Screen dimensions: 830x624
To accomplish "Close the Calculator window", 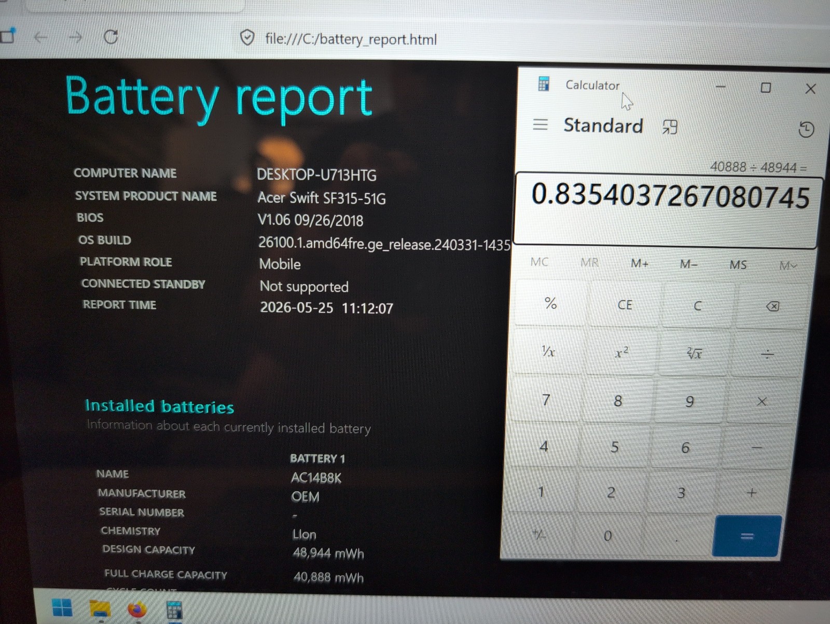I will pyautogui.click(x=810, y=89).
